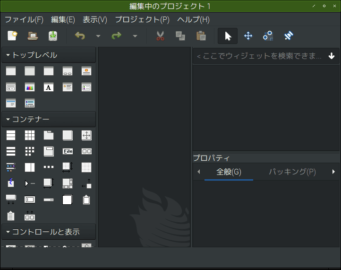The height and width of the screenshot is (270, 341).
Task: Select the Action Bar container widget
Action: point(30,216)
